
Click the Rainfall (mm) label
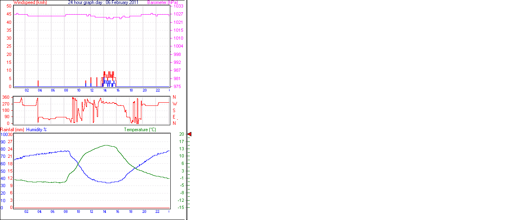click(12, 130)
